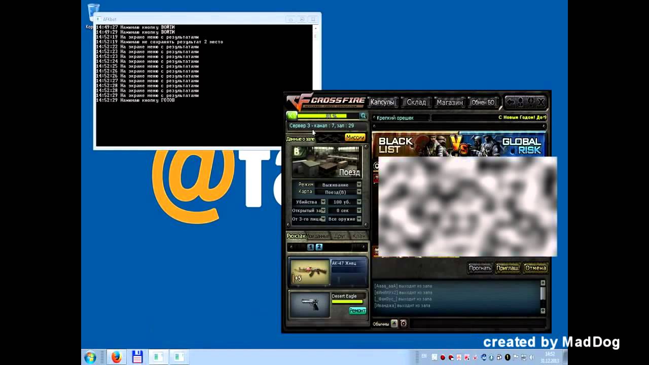Image resolution: width=649 pixels, height=365 pixels.
Task: Click the yellow Миссии button
Action: pyautogui.click(x=355, y=137)
